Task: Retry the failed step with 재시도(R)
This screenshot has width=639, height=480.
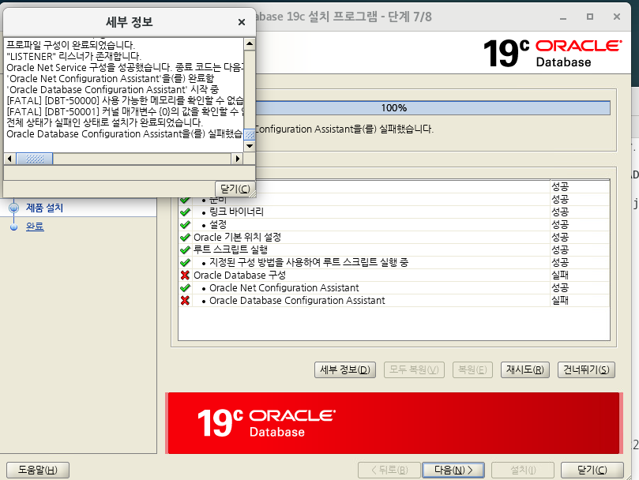Action: pyautogui.click(x=525, y=369)
